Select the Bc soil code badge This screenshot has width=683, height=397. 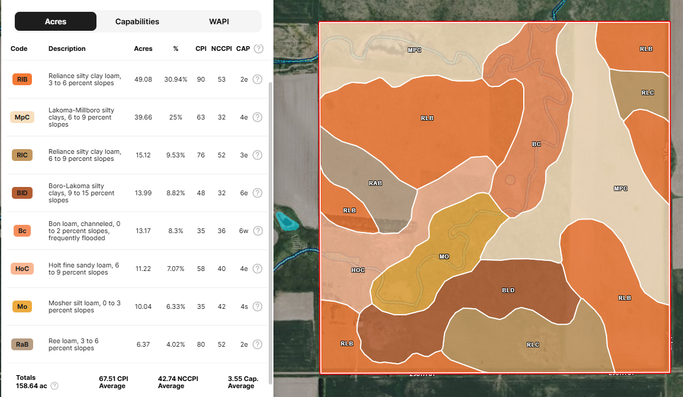[x=22, y=231]
